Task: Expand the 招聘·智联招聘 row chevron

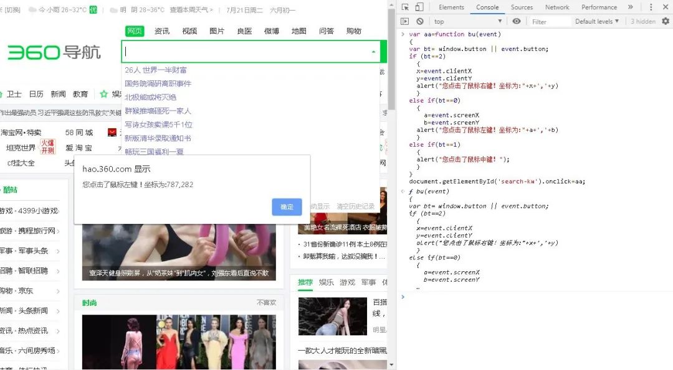Action: 58,271
